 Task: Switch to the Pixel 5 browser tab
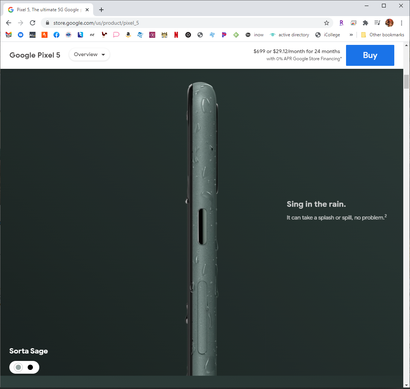click(47, 10)
